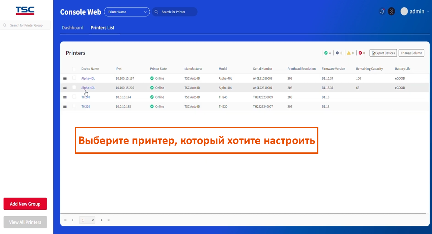Go to the last page of printers
Viewport: 432px width, 234px height.
[109, 220]
